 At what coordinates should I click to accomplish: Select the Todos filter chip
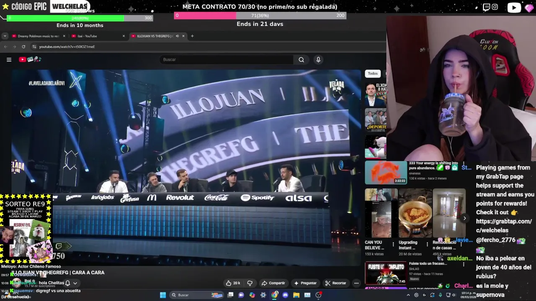pos(373,74)
